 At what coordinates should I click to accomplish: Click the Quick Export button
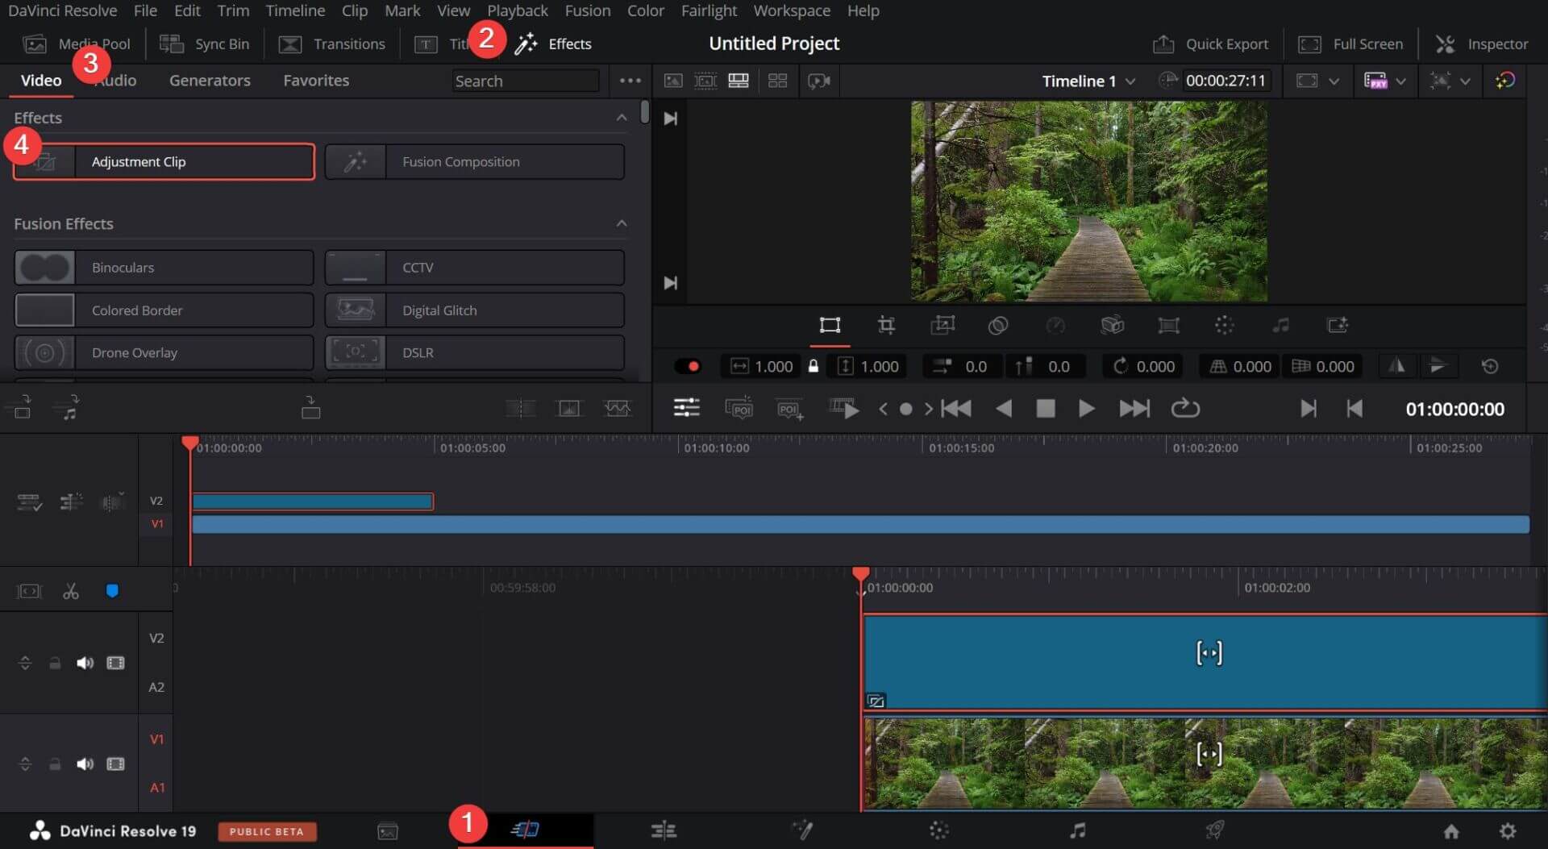point(1210,44)
